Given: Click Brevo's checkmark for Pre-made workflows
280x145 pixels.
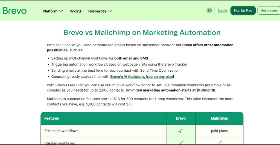Looking at the screenshot, I should coord(181,131).
